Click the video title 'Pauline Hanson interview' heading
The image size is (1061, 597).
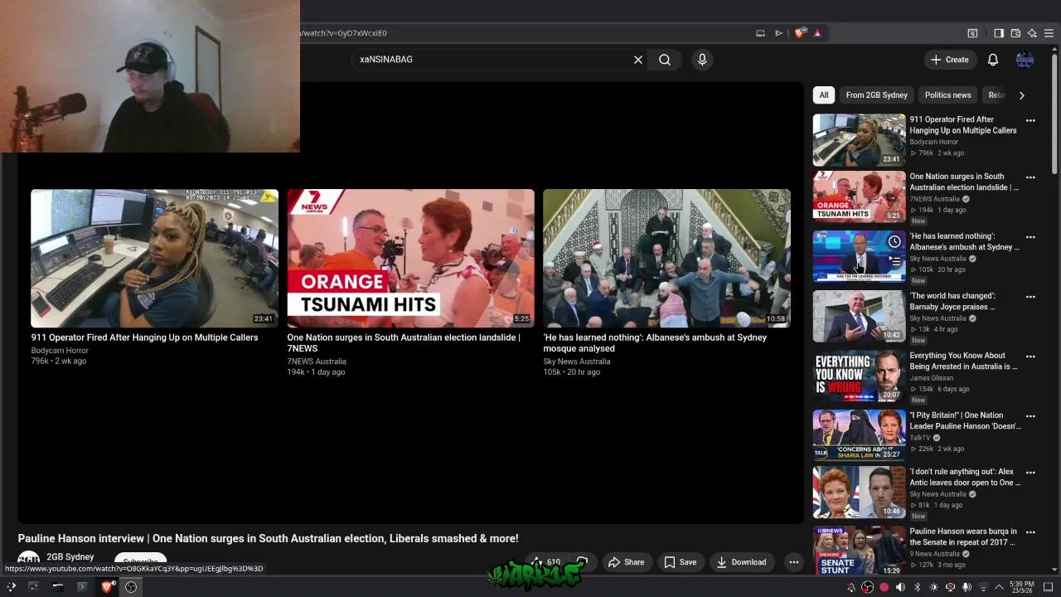point(268,539)
